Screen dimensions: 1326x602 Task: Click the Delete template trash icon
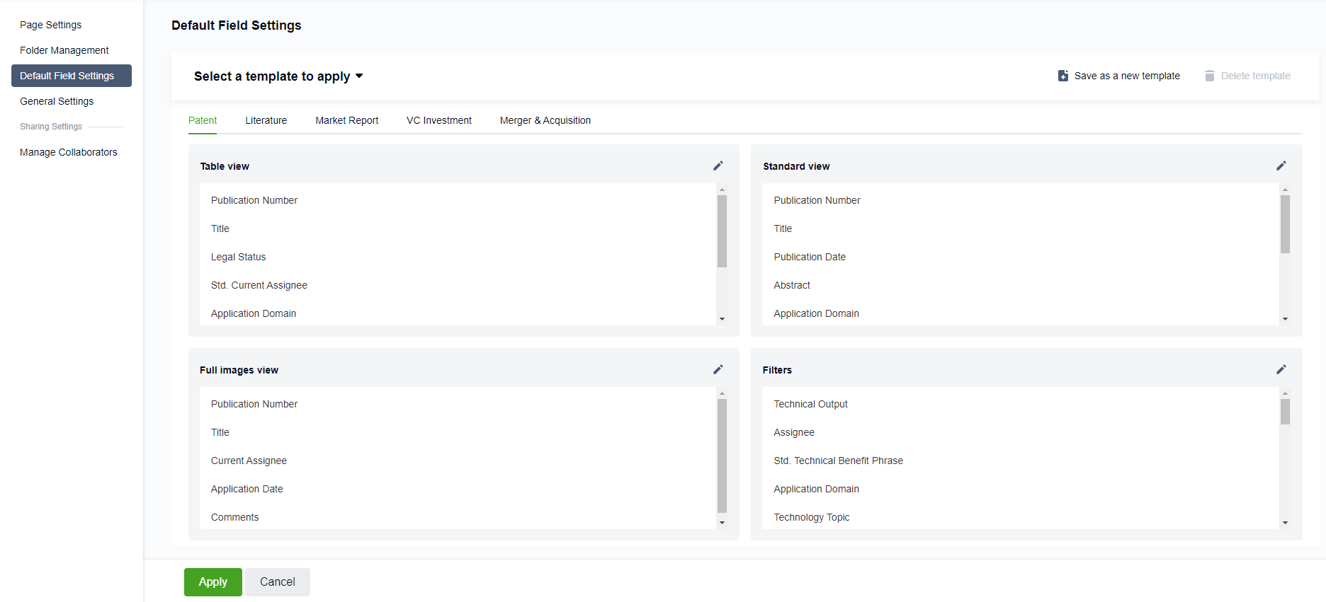[1209, 76]
